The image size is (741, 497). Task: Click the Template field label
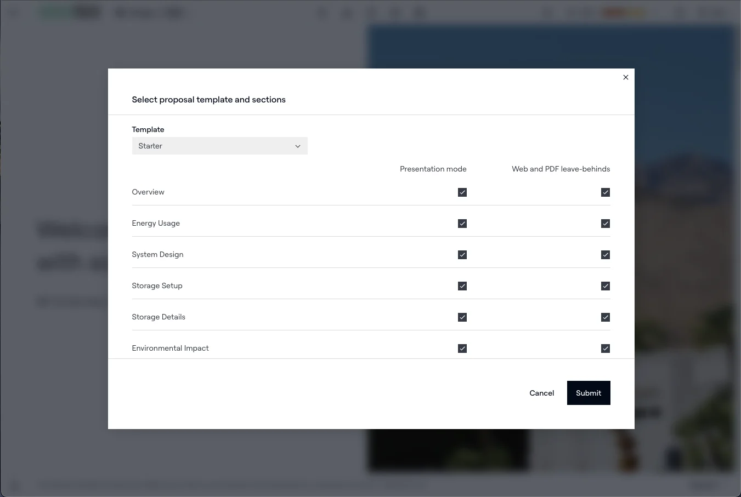pyautogui.click(x=148, y=129)
